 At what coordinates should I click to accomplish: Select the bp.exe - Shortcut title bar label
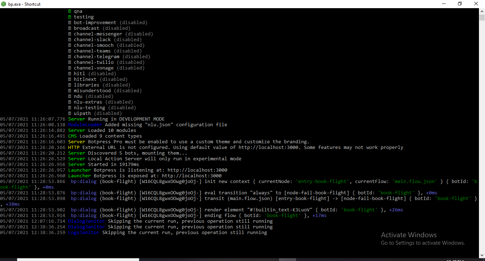click(24, 4)
